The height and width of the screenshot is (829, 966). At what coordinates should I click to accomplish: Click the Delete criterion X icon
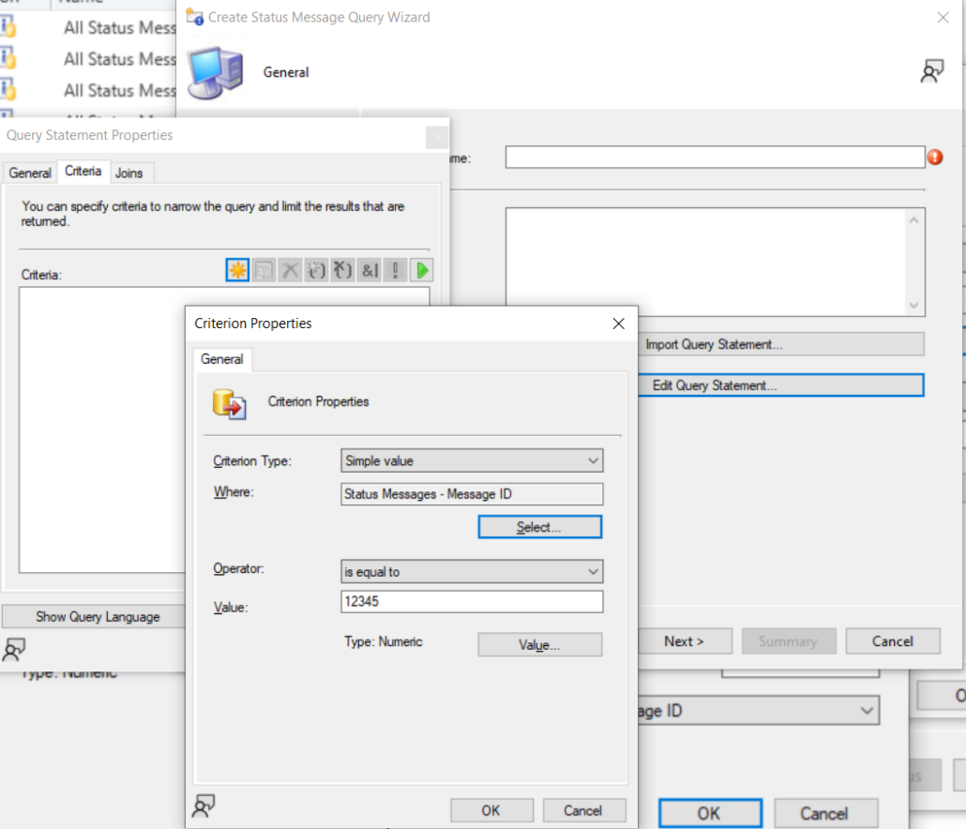290,270
